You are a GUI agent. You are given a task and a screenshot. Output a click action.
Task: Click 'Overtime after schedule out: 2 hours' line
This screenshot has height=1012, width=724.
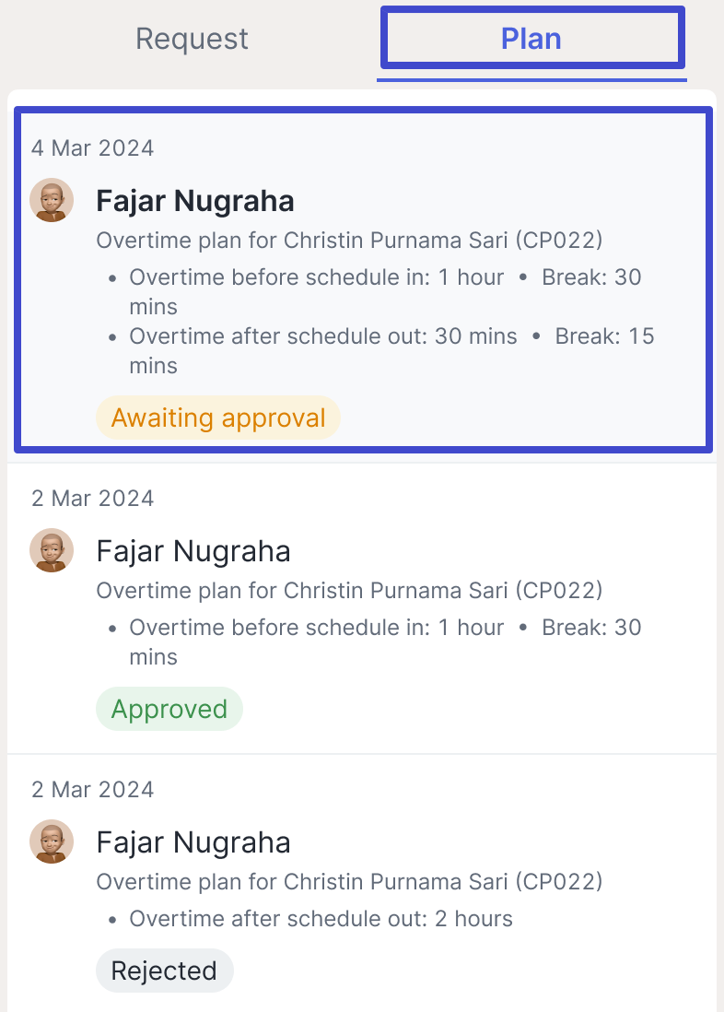coord(321,918)
